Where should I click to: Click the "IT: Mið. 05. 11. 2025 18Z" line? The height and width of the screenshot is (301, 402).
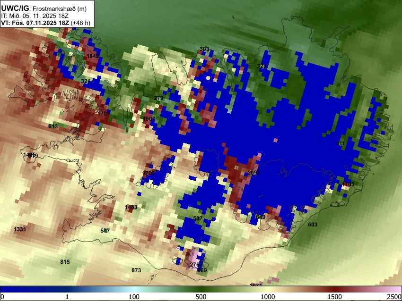pyautogui.click(x=35, y=16)
